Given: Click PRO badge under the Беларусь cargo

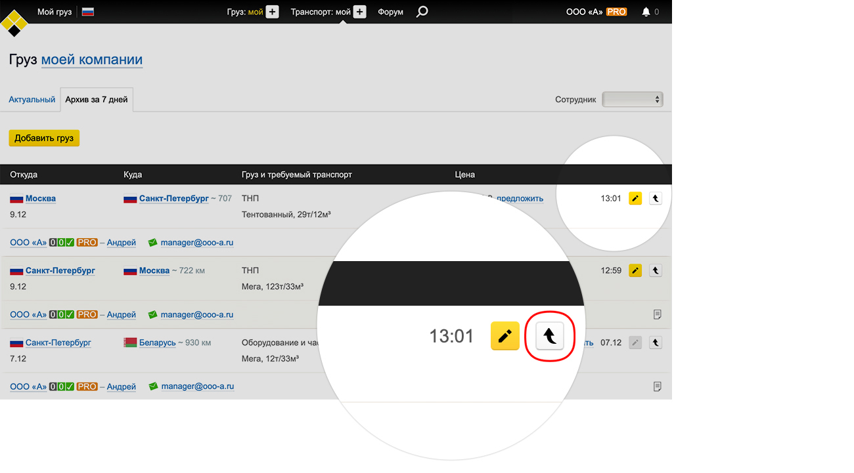Looking at the screenshot, I should point(87,387).
